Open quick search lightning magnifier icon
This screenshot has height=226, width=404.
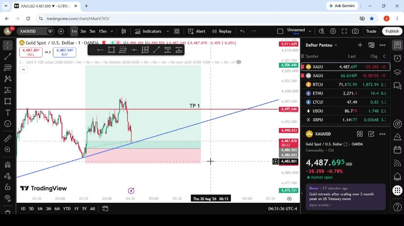[322, 31]
